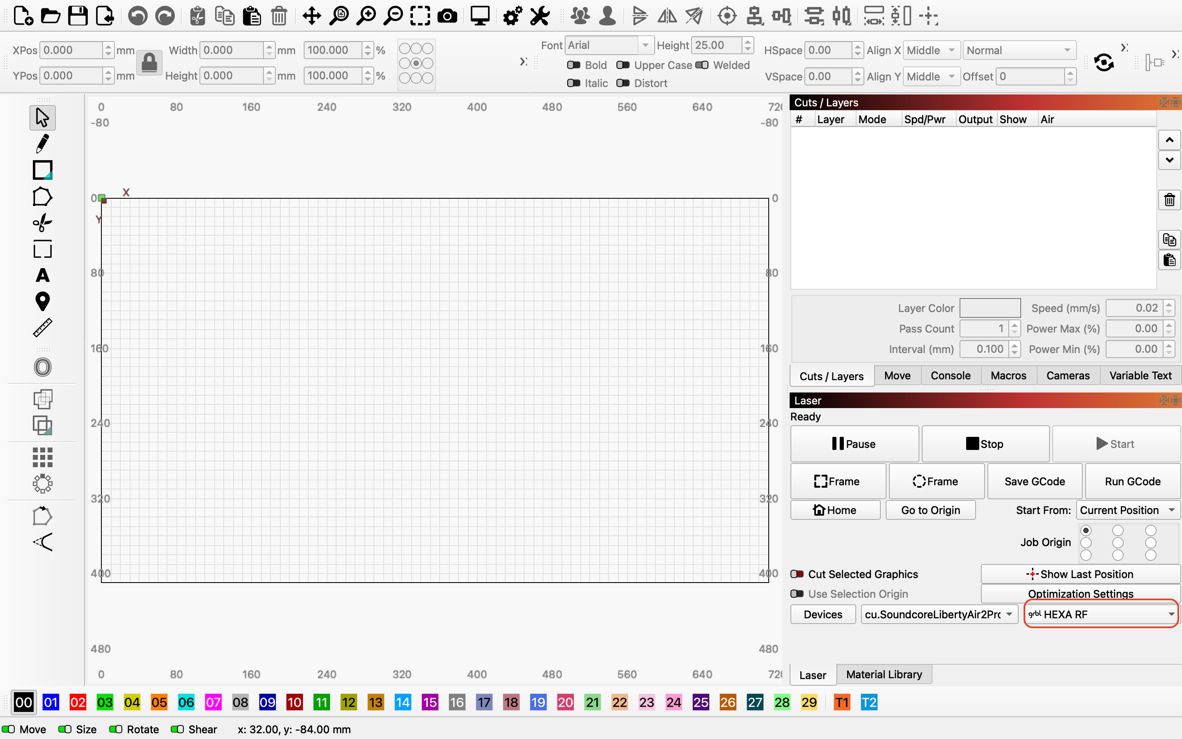
Task: Toggle the aspect ratio lock
Action: coord(149,63)
